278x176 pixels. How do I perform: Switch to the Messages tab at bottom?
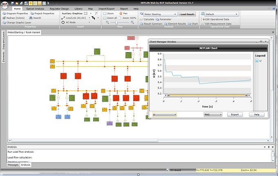coord(13,165)
